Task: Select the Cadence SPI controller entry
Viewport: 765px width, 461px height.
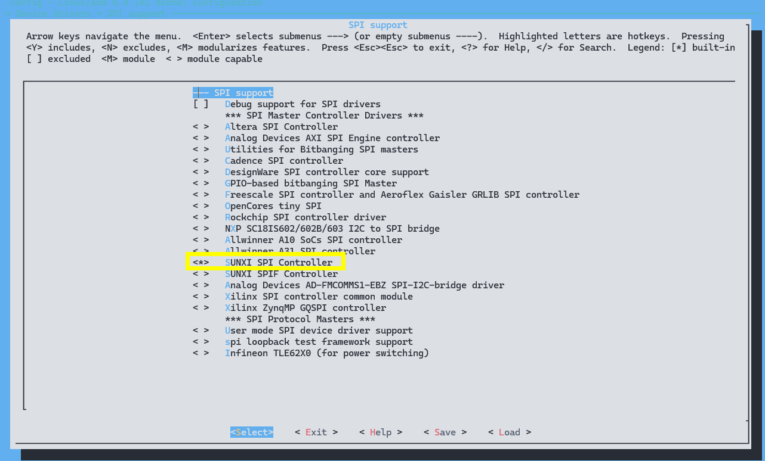Action: (283, 161)
